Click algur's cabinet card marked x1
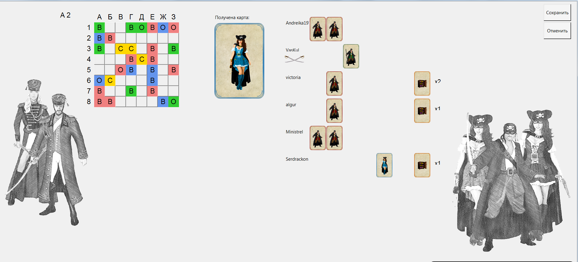 (422, 111)
